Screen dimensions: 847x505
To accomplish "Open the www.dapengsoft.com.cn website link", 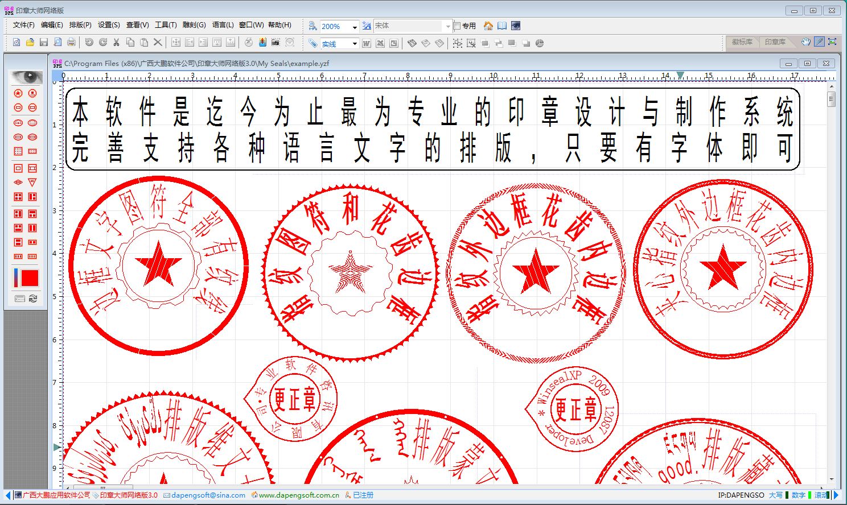I will coord(299,495).
